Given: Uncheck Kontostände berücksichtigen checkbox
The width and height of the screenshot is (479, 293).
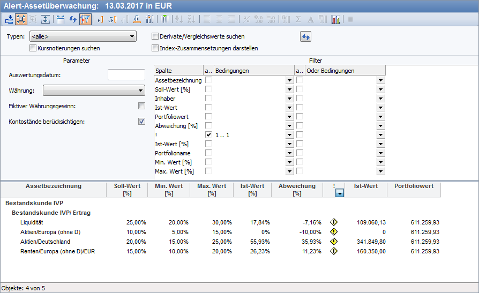Looking at the screenshot, I should (141, 121).
